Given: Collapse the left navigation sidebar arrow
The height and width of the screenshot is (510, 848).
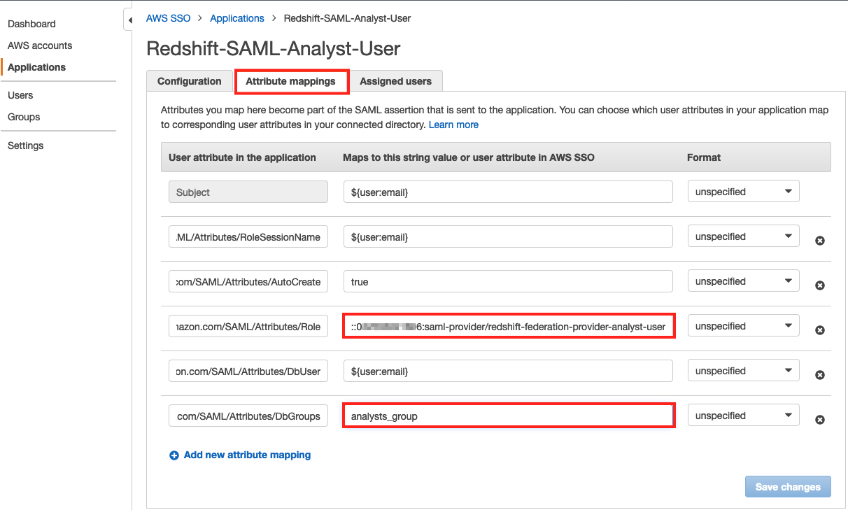Looking at the screenshot, I should pyautogui.click(x=129, y=20).
